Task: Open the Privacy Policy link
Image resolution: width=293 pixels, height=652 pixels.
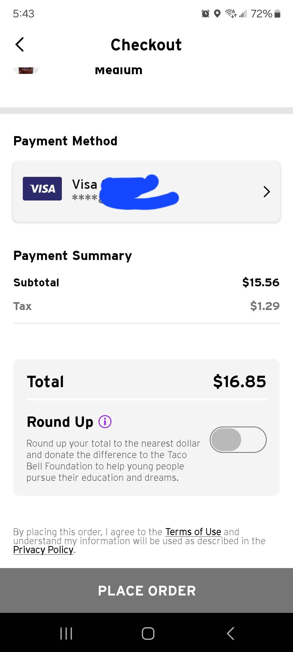Action: [43, 550]
